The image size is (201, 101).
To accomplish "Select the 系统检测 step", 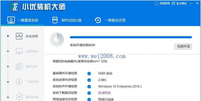I will (27, 36).
